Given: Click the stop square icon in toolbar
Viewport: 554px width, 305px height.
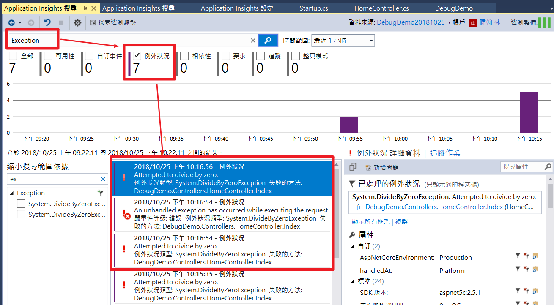Looking at the screenshot, I should point(61,23).
